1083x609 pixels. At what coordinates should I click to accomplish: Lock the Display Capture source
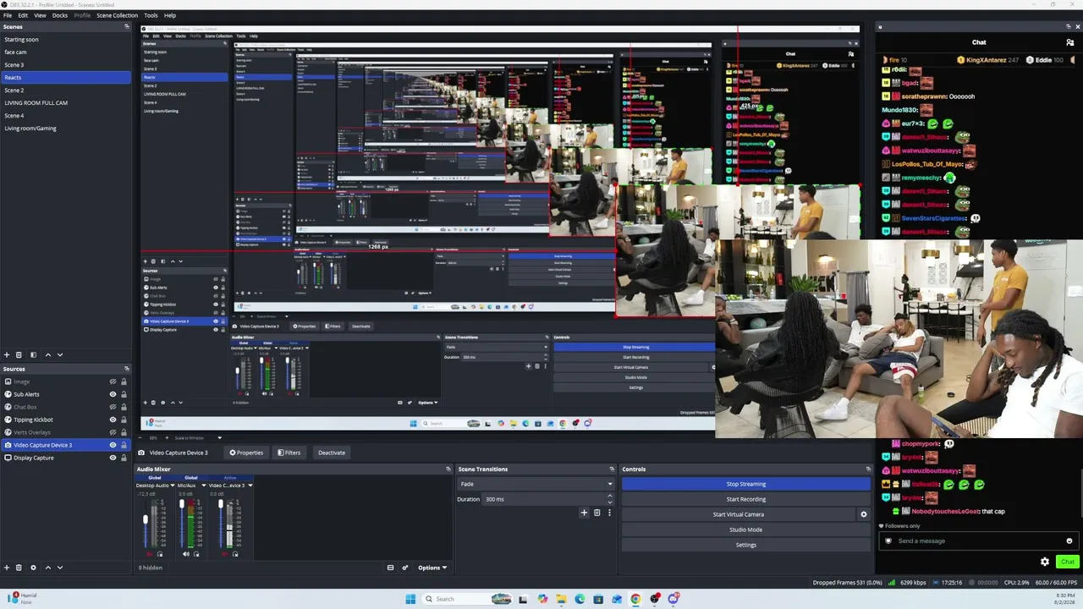tap(124, 458)
